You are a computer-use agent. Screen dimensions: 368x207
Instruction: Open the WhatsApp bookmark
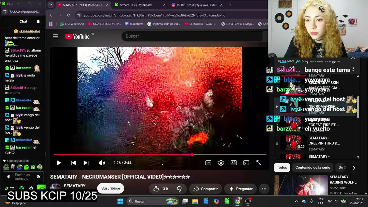coord(72,24)
